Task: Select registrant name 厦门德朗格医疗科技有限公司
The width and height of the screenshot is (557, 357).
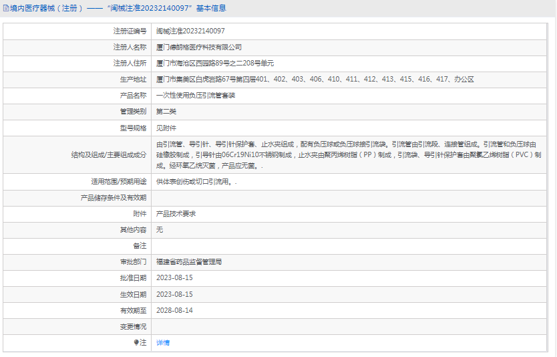Action: (x=199, y=47)
